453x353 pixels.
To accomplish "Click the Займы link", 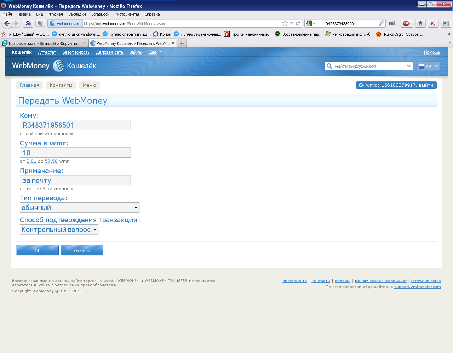I will point(136,52).
